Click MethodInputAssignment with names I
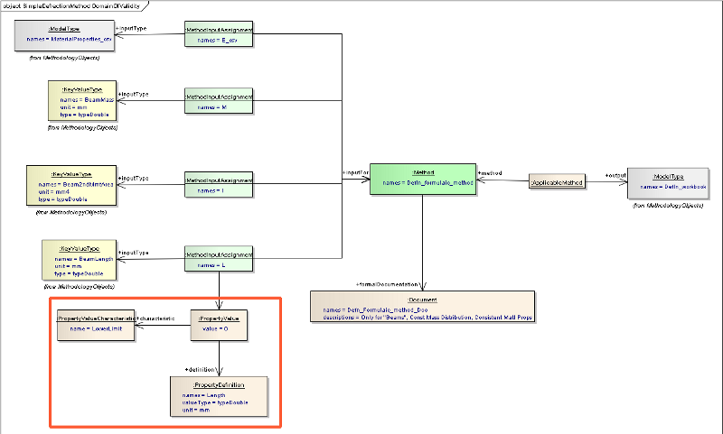Screen dimensions: 723x434 pyautogui.click(x=219, y=185)
